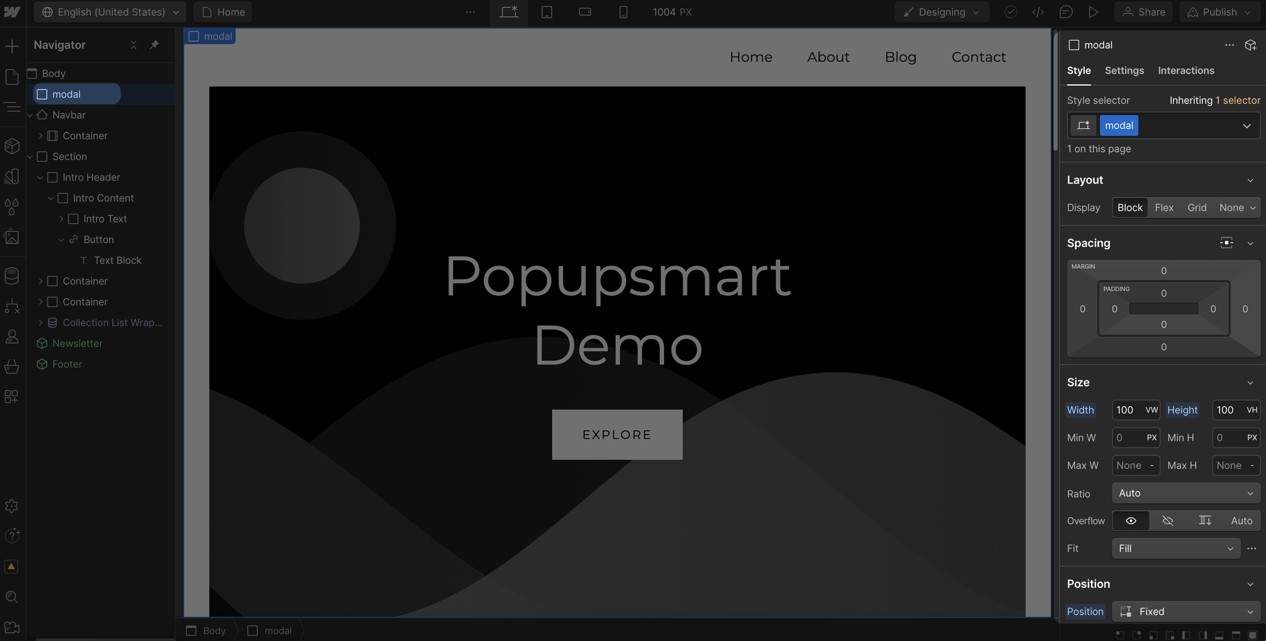This screenshot has width=1266, height=641.
Task: Open the Add elements panel
Action: pyautogui.click(x=12, y=46)
